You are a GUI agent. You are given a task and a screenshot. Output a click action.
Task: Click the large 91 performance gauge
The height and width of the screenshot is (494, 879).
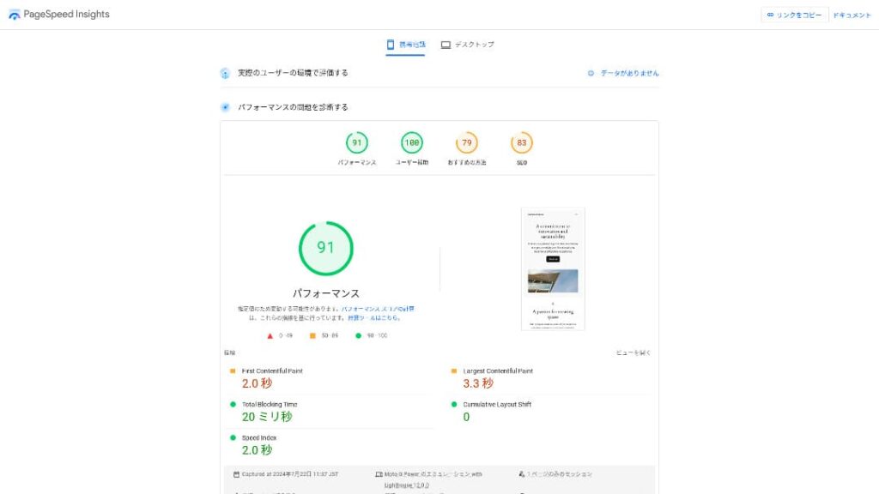tap(325, 248)
